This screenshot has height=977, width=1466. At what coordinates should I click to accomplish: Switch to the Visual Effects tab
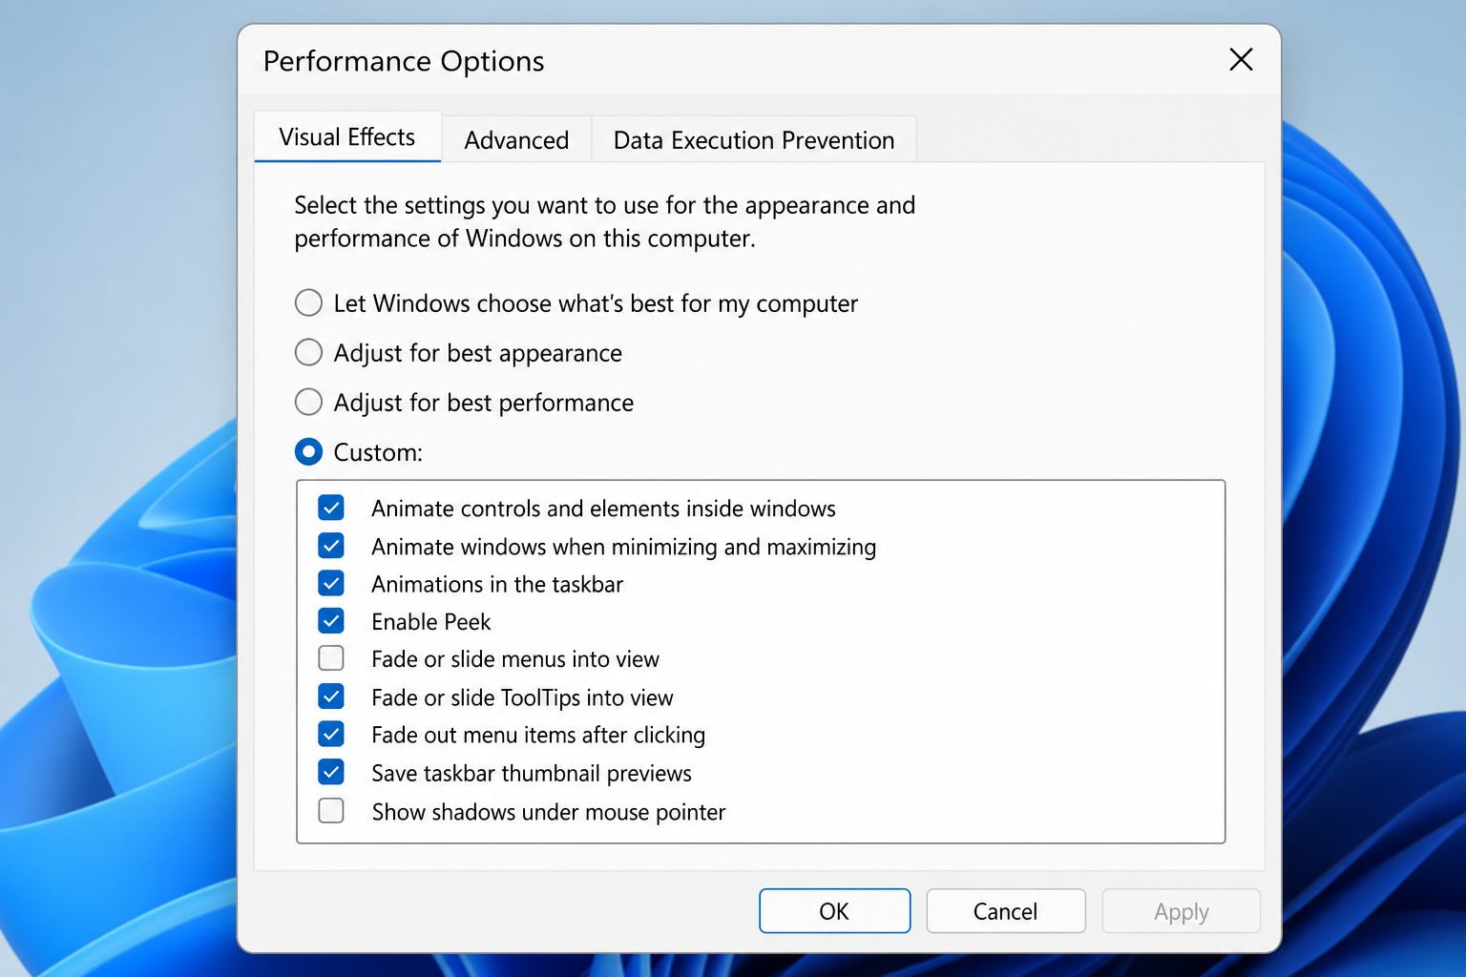(x=347, y=137)
